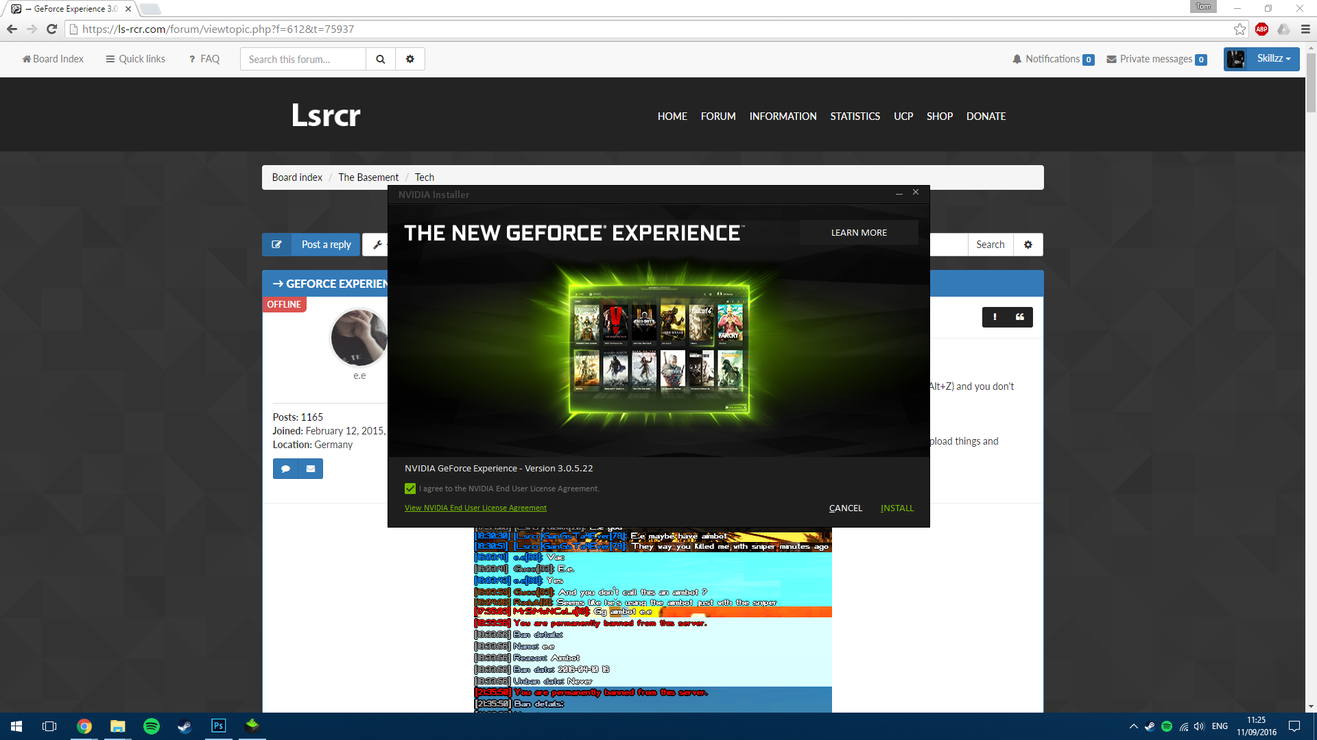Click the page vertical scrollbar
1317x740 pixels.
tap(1311, 377)
